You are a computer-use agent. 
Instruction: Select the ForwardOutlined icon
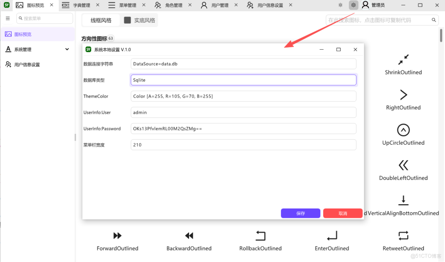coord(117,236)
